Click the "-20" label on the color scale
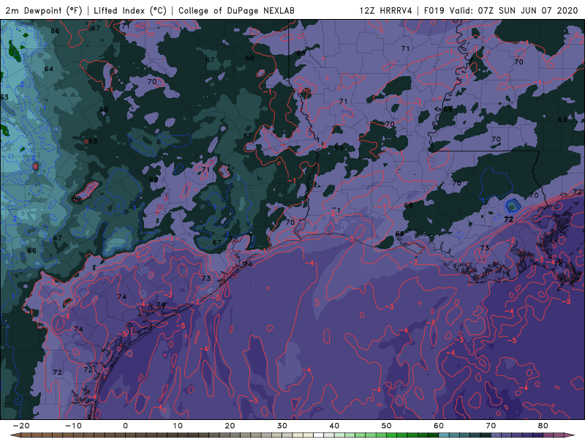This screenshot has height=439, width=585. coord(21,426)
